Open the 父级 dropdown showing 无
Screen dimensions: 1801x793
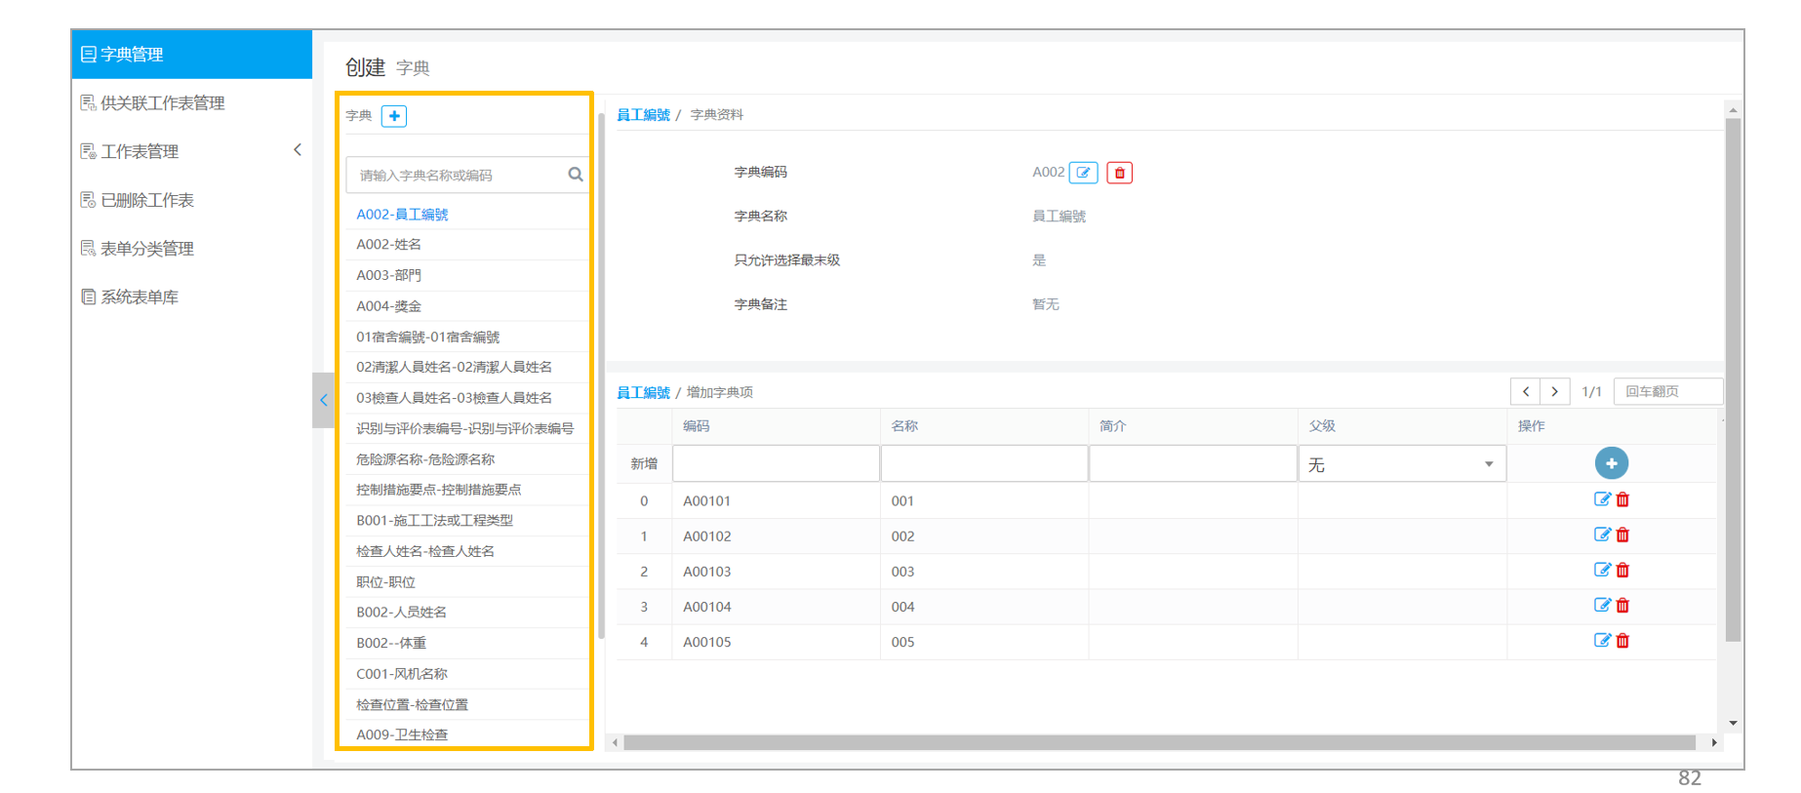[x=1402, y=464]
